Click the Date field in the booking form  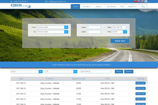(x=119, y=27)
